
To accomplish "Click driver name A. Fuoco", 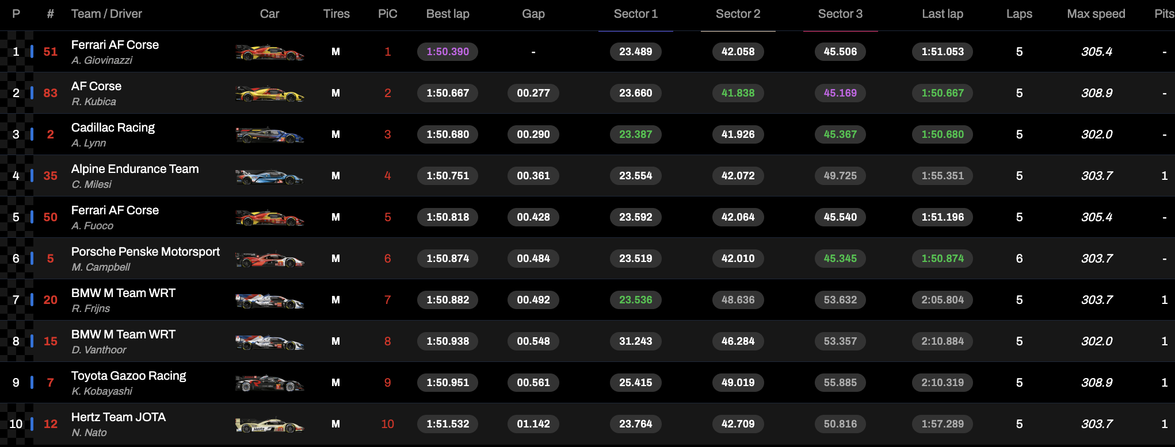I will coord(93,226).
